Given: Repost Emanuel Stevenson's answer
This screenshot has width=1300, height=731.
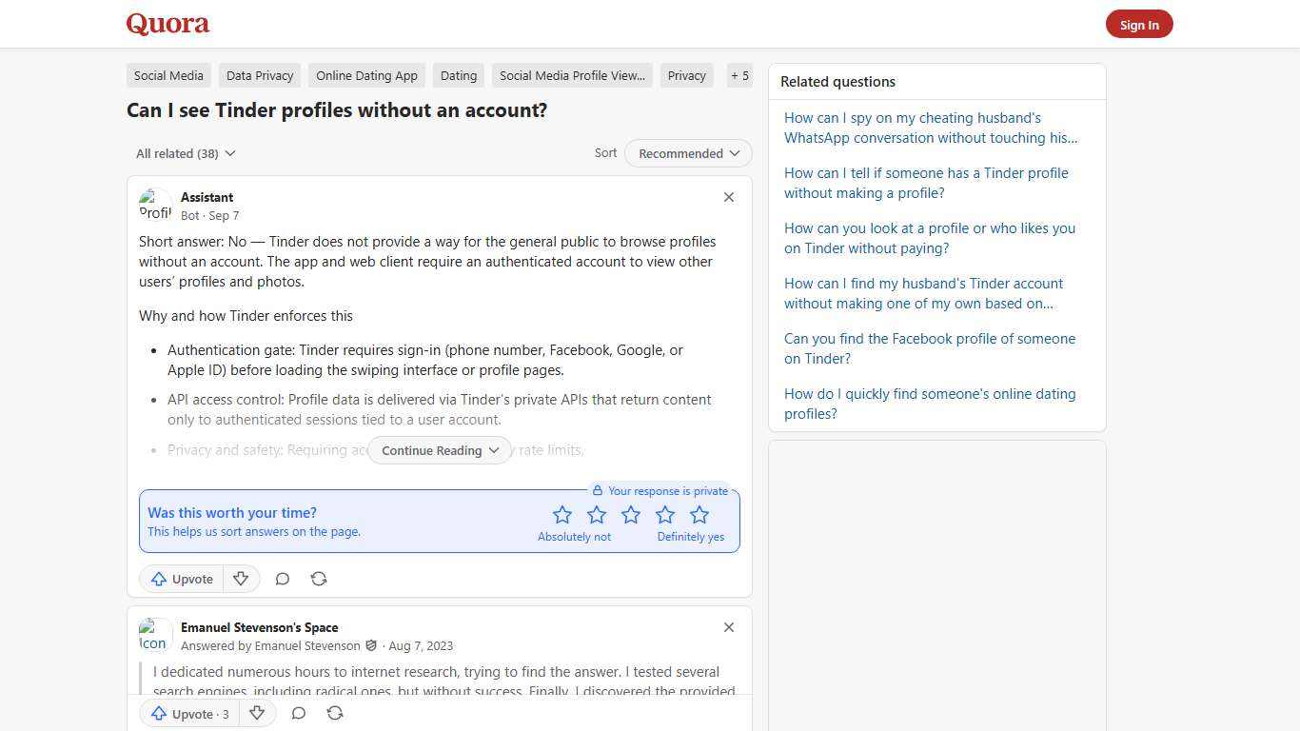Looking at the screenshot, I should [x=334, y=713].
